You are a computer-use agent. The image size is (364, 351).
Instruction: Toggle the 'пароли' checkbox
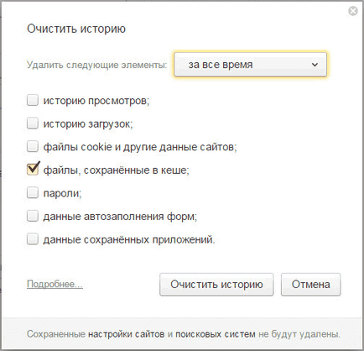pos(33,192)
